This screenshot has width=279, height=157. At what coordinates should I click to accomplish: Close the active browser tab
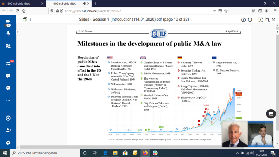[88, 3]
